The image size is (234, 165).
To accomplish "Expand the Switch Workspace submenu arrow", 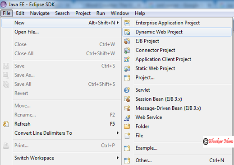I will tap(118, 158).
